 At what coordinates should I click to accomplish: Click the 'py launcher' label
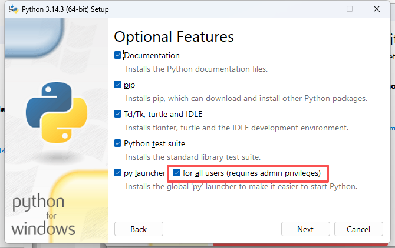tap(144, 173)
